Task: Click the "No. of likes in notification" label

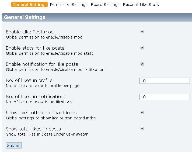Action: point(35,96)
